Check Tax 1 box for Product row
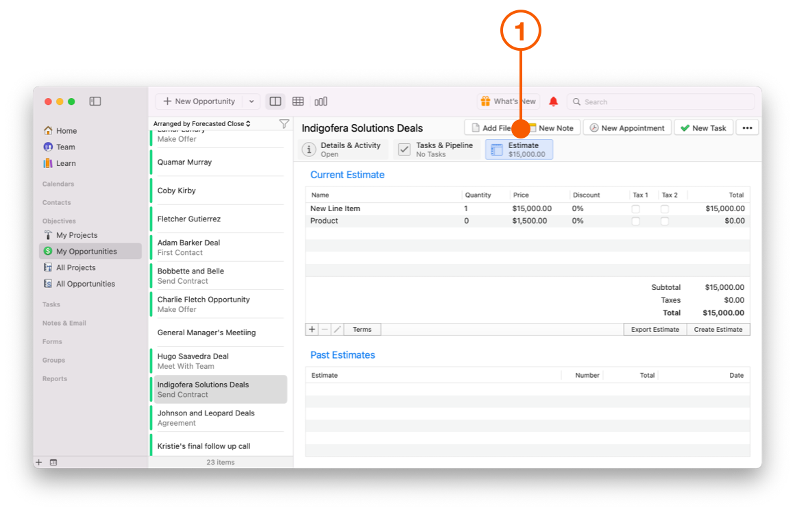 click(x=636, y=221)
